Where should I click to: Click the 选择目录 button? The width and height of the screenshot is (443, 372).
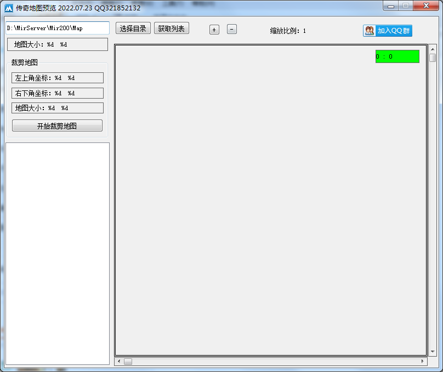pos(133,28)
